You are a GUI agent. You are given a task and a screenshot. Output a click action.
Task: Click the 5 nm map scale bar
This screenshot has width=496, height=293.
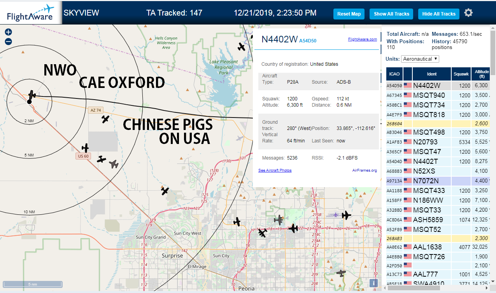[x=33, y=284]
